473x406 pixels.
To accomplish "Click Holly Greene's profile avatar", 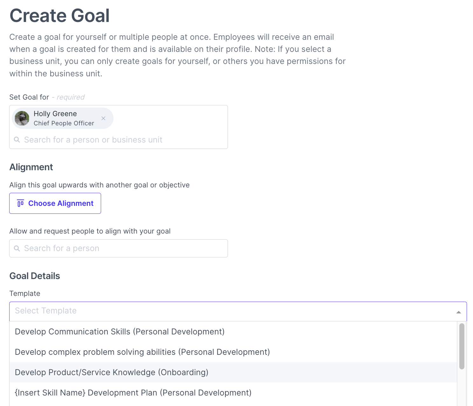I will click(x=22, y=118).
